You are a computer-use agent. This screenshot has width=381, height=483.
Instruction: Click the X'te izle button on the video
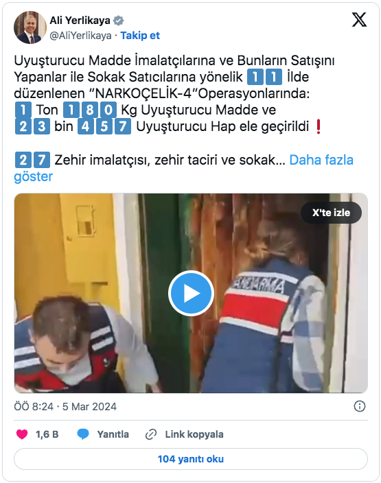pos(331,213)
